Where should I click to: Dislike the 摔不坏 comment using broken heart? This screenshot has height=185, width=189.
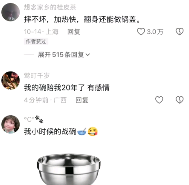pyautogui.click(x=180, y=32)
